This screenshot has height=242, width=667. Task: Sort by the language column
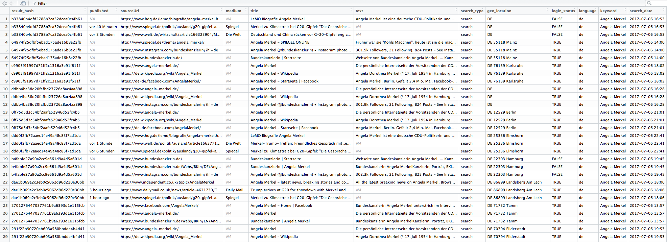pyautogui.click(x=588, y=11)
